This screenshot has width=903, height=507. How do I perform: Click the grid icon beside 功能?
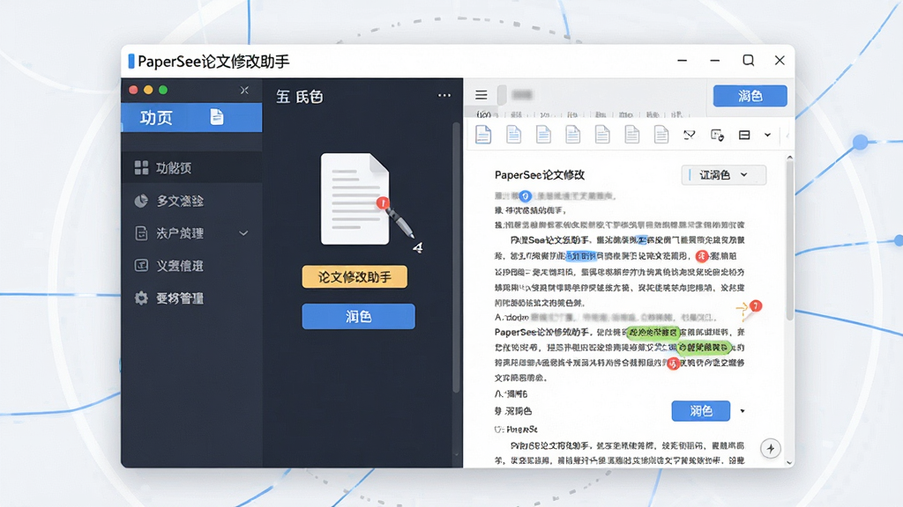click(141, 167)
